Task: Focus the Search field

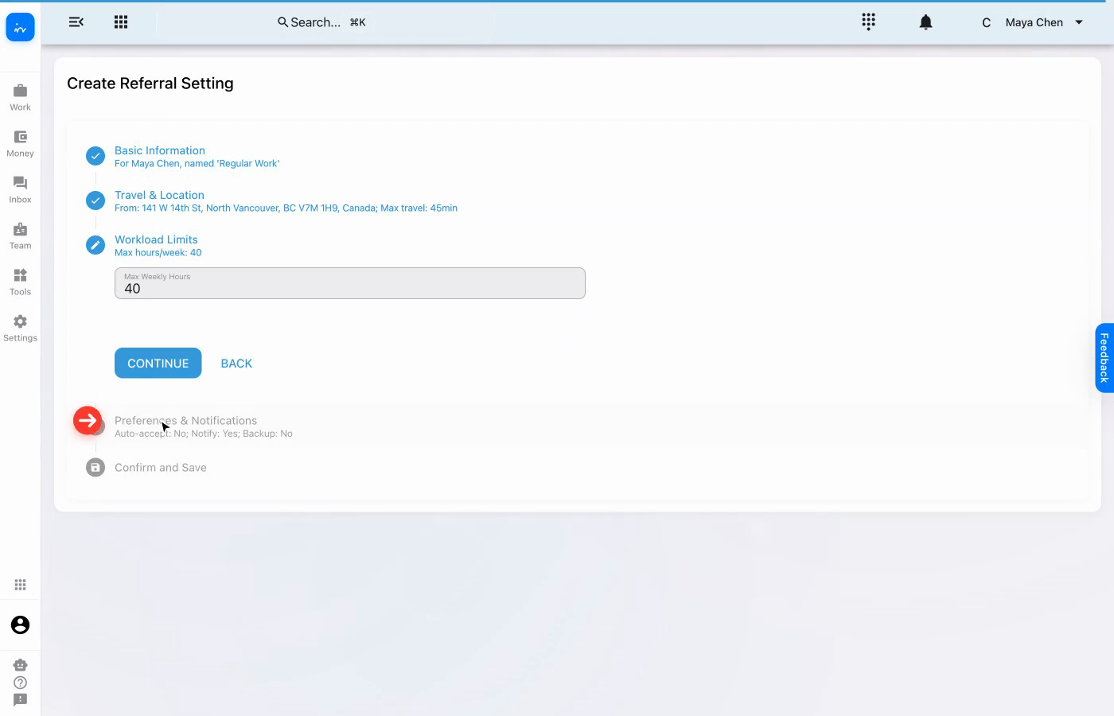Action: click(321, 22)
